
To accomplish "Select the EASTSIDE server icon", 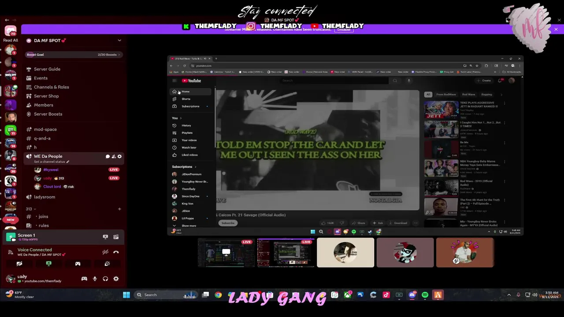I will coord(10,168).
